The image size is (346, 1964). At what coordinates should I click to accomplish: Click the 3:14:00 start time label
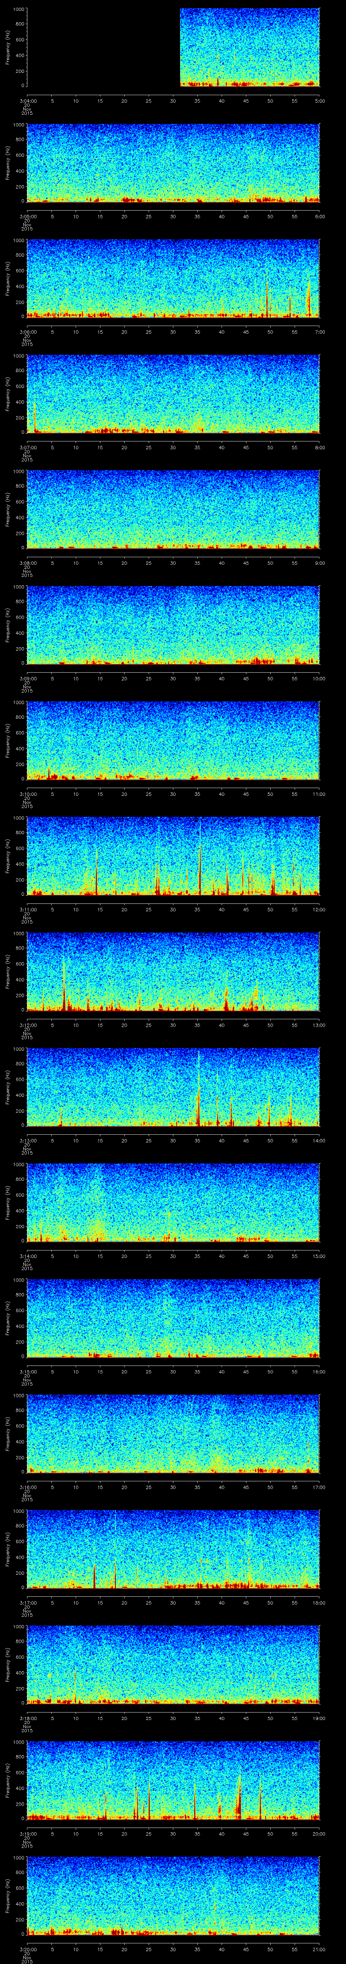pyautogui.click(x=27, y=1256)
